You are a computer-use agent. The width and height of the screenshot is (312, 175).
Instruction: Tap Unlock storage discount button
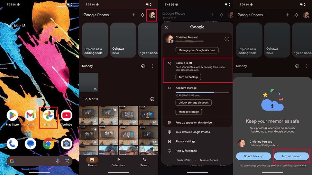pyautogui.click(x=194, y=103)
